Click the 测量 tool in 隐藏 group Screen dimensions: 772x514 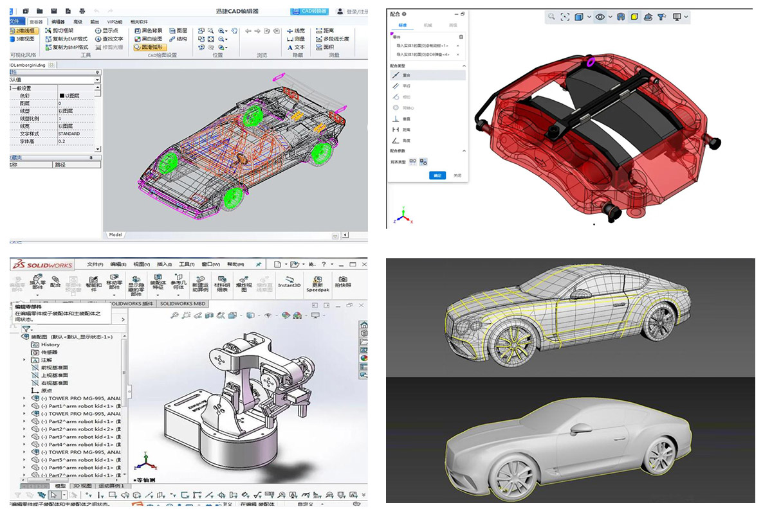(296, 39)
